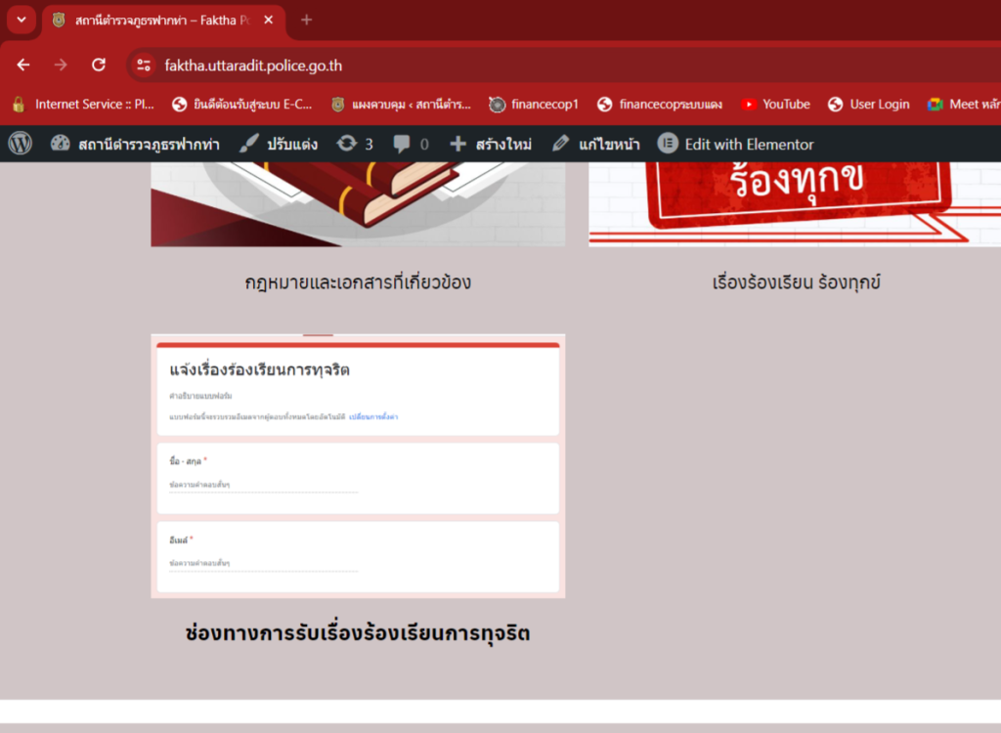
Task: Open site information icon beside the URL
Action: 144,65
